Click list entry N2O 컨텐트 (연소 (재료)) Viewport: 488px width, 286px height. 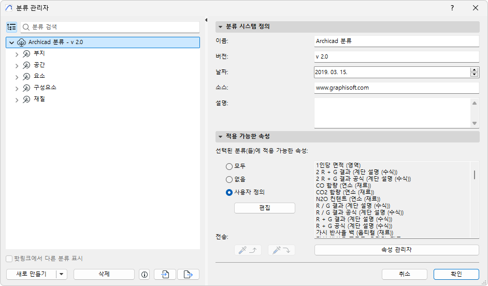click(x=348, y=199)
